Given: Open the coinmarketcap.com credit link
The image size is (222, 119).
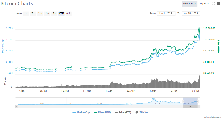Looking at the screenshot, I should (212, 117).
